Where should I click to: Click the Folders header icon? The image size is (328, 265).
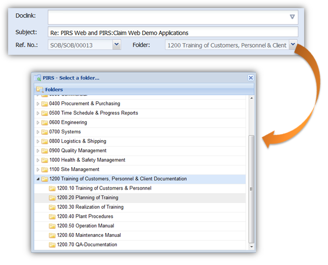[x=40, y=89]
